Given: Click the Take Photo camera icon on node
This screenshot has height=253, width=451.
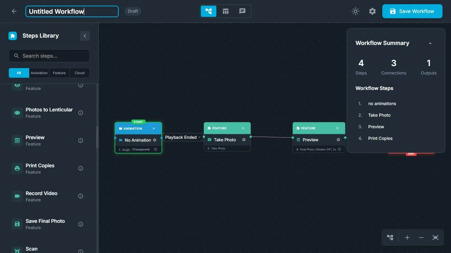Looking at the screenshot, I should [210, 140].
